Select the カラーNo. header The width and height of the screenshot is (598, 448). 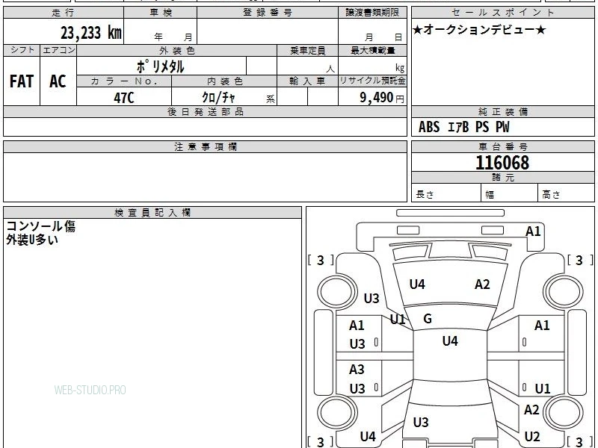(124, 81)
